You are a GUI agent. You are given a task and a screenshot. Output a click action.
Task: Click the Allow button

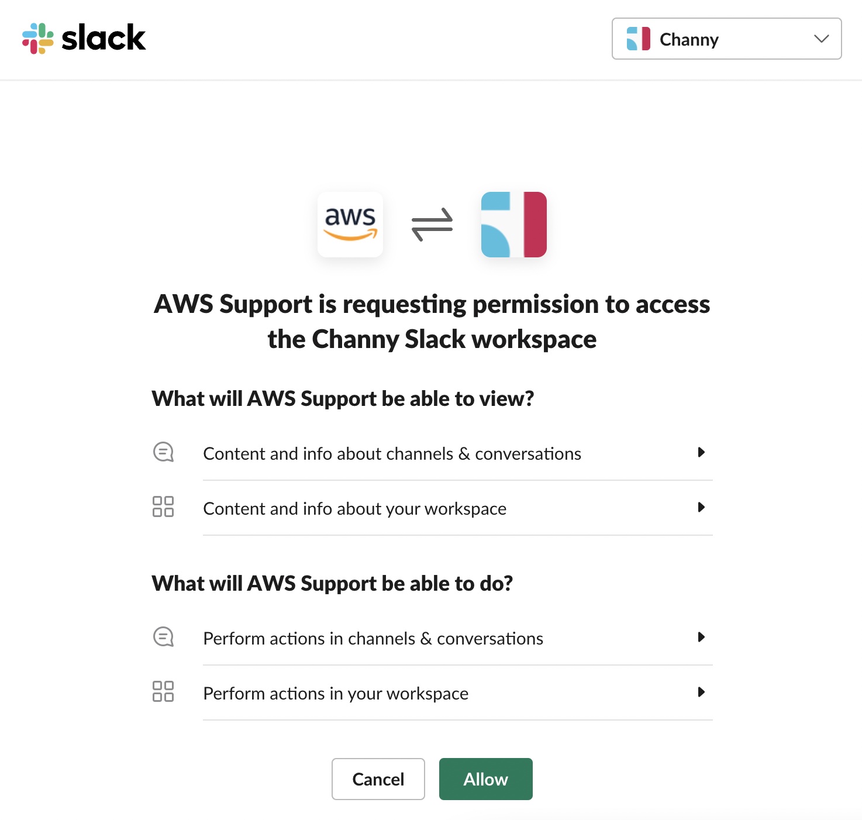[485, 779]
